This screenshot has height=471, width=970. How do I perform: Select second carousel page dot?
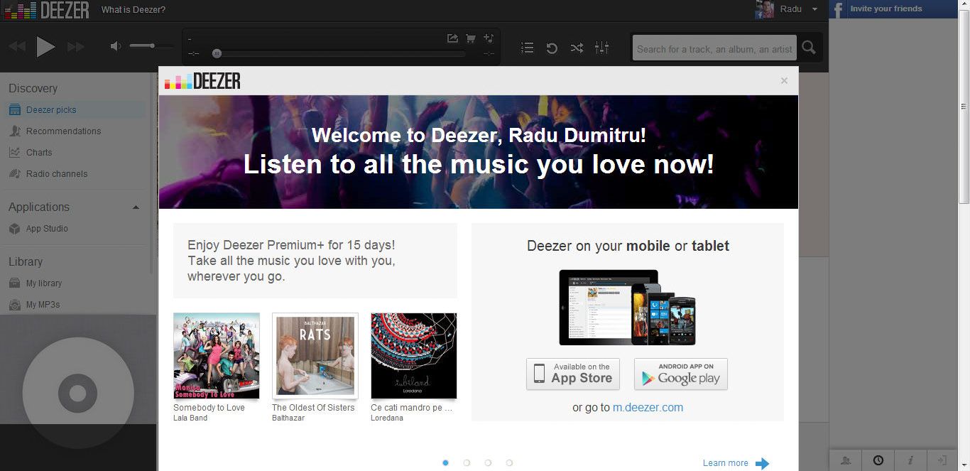(467, 462)
